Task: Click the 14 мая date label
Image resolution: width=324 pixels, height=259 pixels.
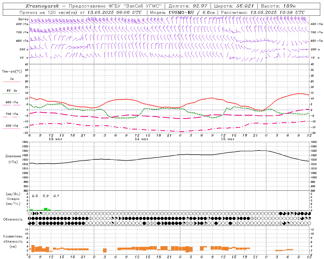Action: (141, 139)
